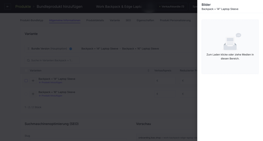Tick the Backpack + 14" Laptop Sleeve checkbox
263x141 pixels.
pyautogui.click(x=26, y=81)
